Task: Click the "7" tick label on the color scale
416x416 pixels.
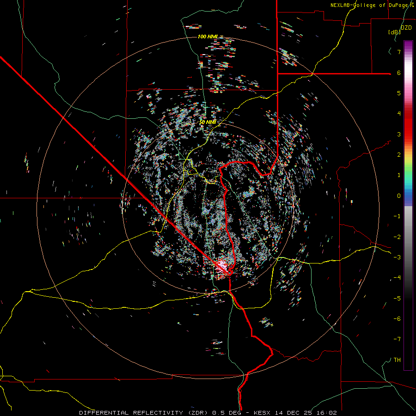Action: (399, 52)
